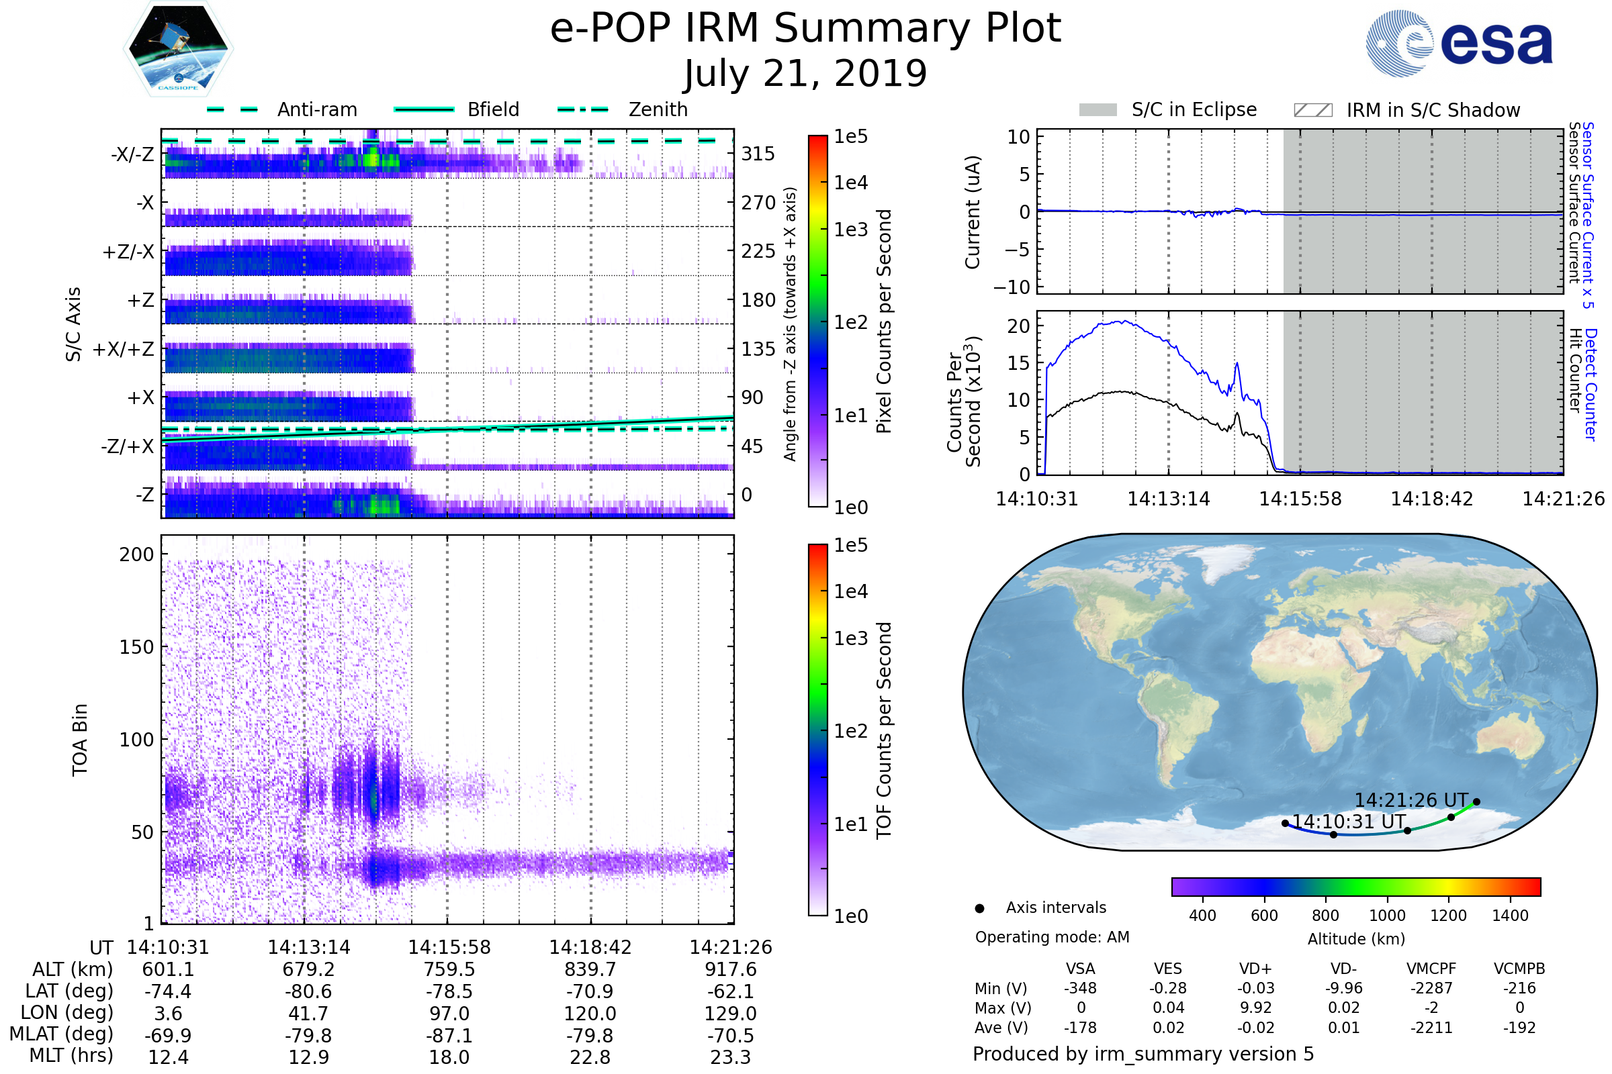The height and width of the screenshot is (1074, 1612).
Task: Click the TOF Counts per Second colorbar
Action: tap(817, 730)
